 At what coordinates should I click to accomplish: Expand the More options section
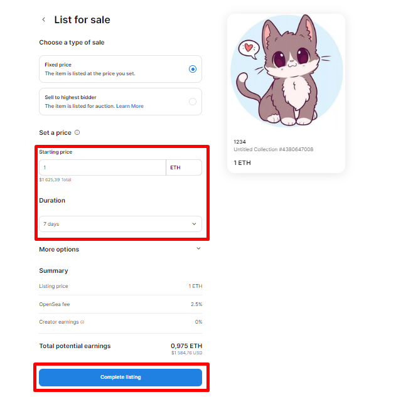198,249
